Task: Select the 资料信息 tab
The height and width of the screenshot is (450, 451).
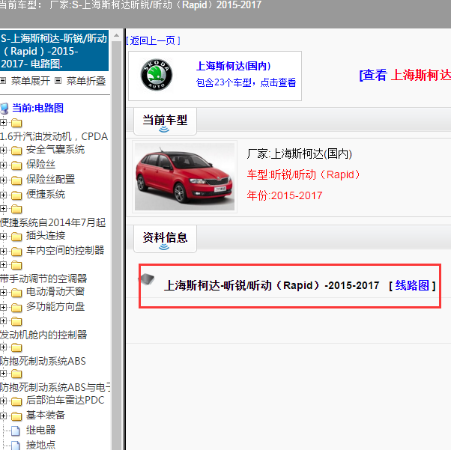Action: 165,239
